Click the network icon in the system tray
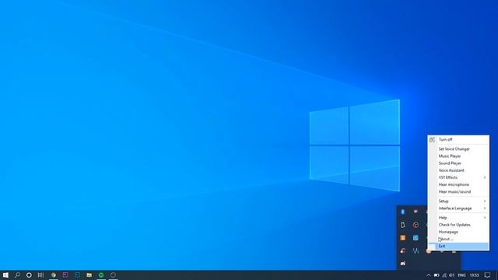Screen dimensions: 498x280 (x=444, y=275)
